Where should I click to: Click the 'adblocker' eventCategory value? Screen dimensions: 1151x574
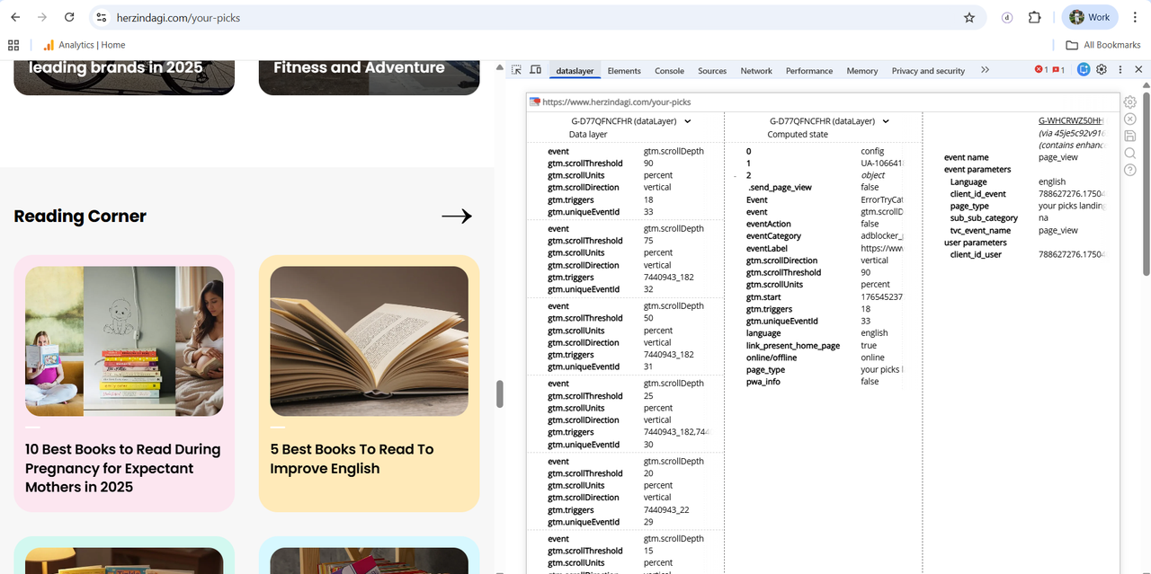click(881, 236)
